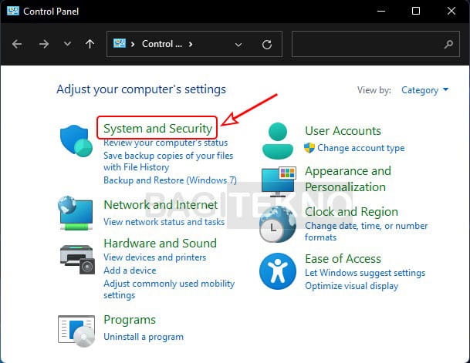
Task: Open Change date, time, or number formats
Action: pos(367,232)
